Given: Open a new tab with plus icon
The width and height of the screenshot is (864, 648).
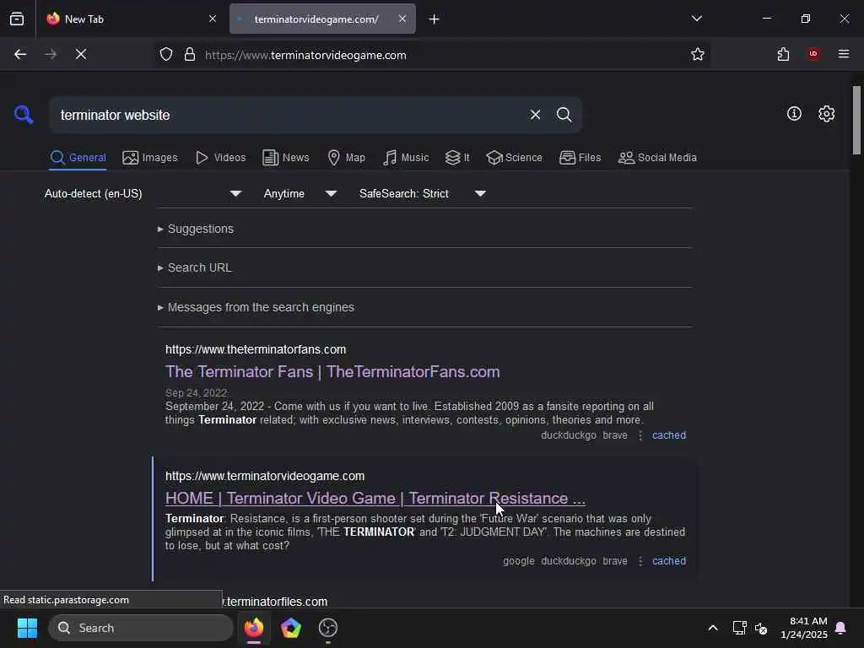Looking at the screenshot, I should click(x=435, y=19).
